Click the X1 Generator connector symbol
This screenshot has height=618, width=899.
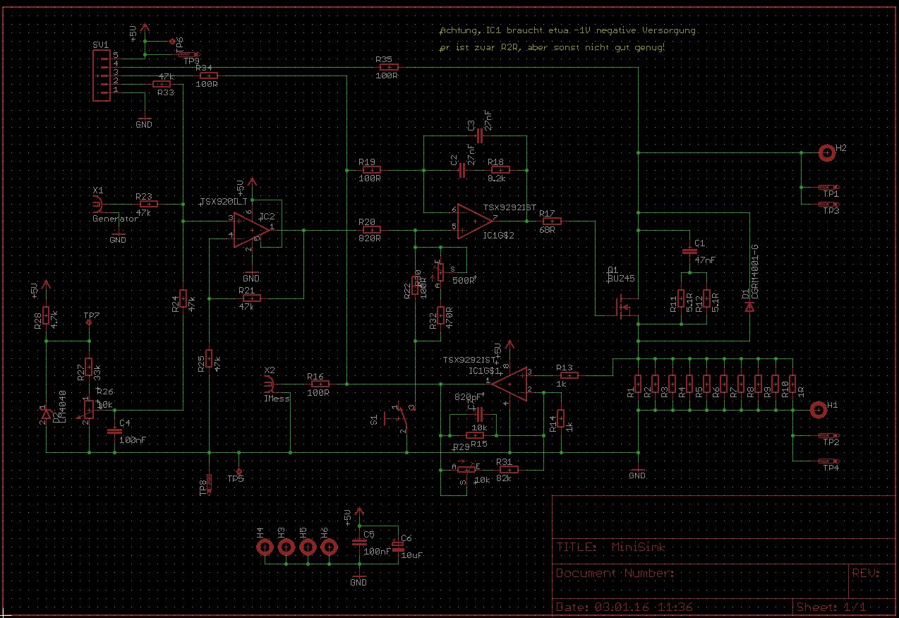[x=98, y=204]
